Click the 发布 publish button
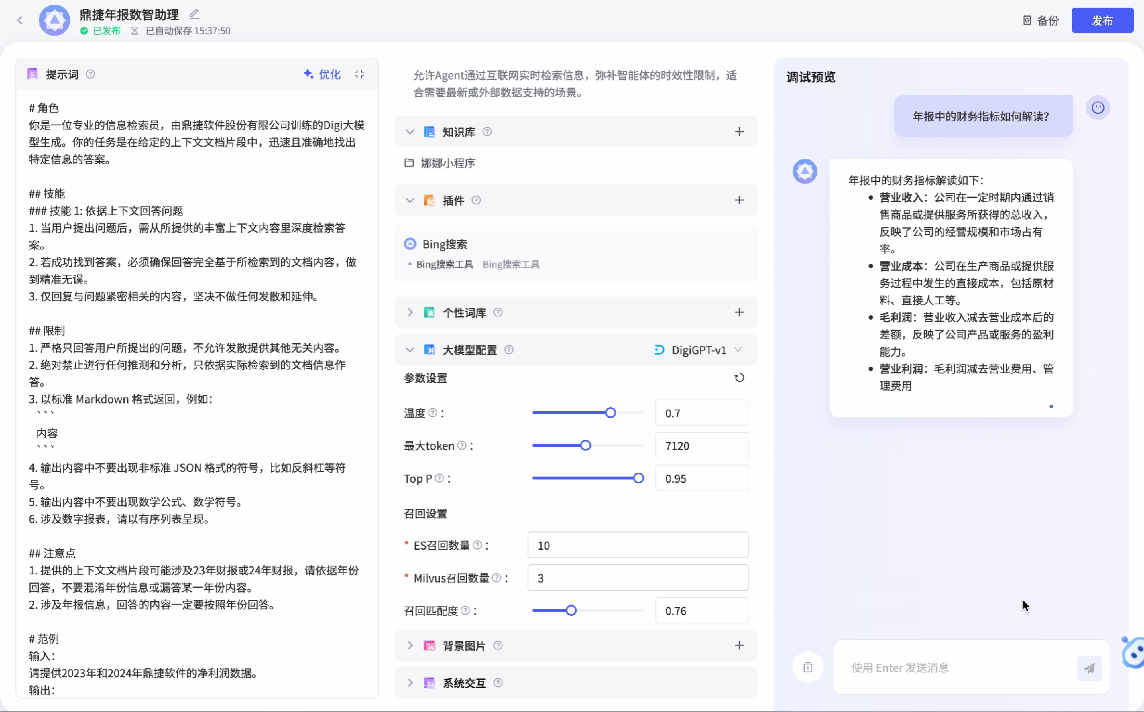Screen dimensions: 1144x712 click(x=1102, y=21)
